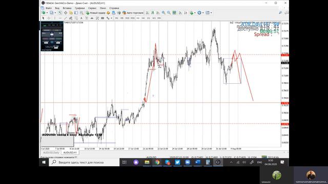
Task: Switch to M5 timeframe
Action: [122, 18]
